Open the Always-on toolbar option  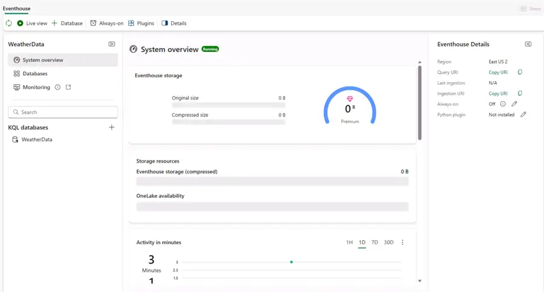[x=107, y=23]
